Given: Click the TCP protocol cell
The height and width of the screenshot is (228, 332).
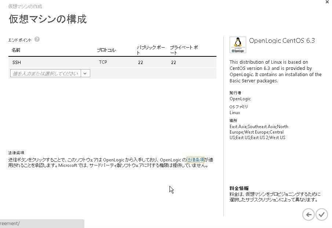Looking at the screenshot, I should pyautogui.click(x=103, y=62).
